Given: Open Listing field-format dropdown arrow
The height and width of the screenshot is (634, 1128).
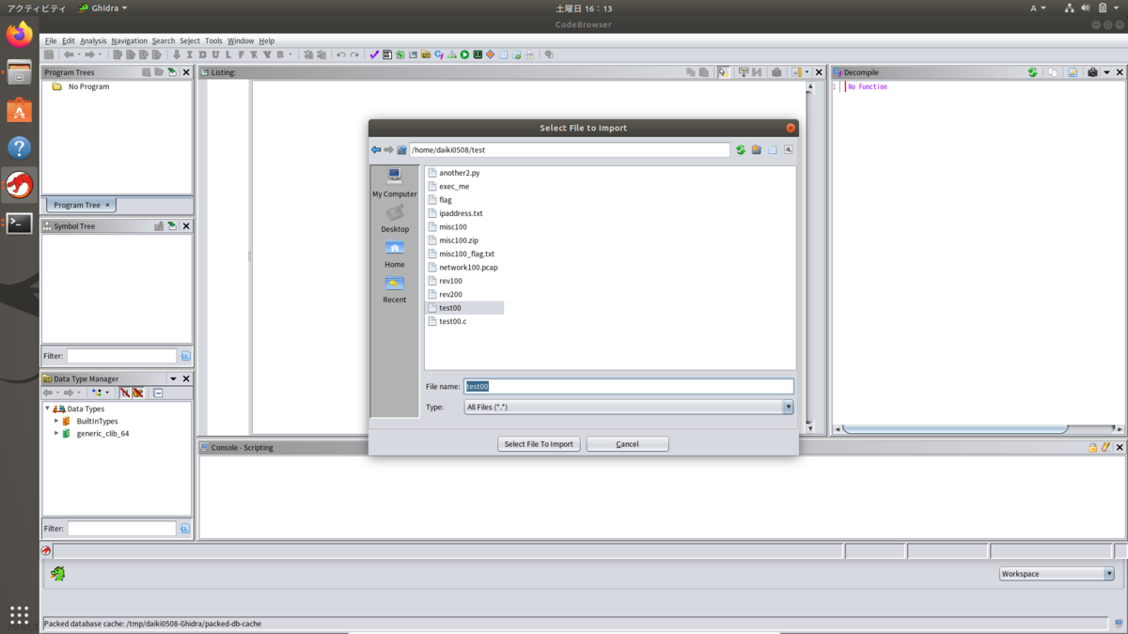Looking at the screenshot, I should tap(807, 72).
